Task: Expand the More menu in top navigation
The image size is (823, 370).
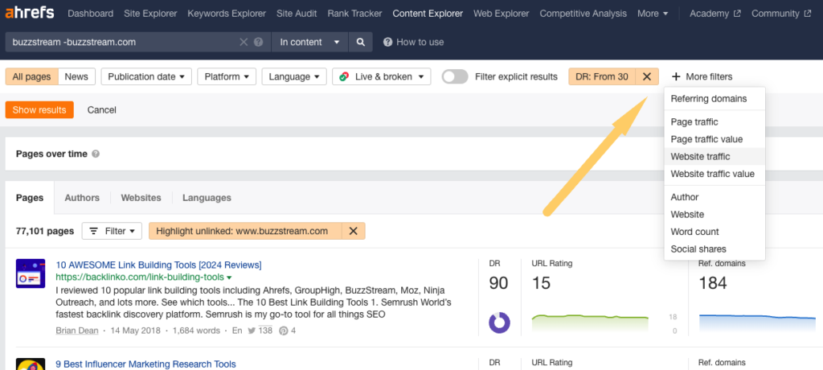Action: (653, 14)
